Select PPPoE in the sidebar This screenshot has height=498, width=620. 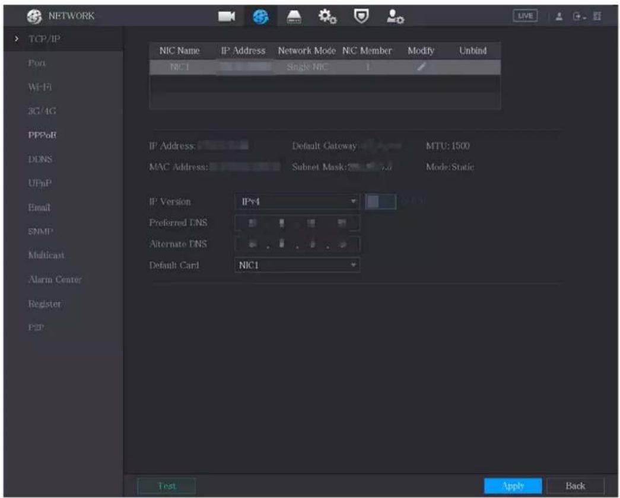coord(42,135)
